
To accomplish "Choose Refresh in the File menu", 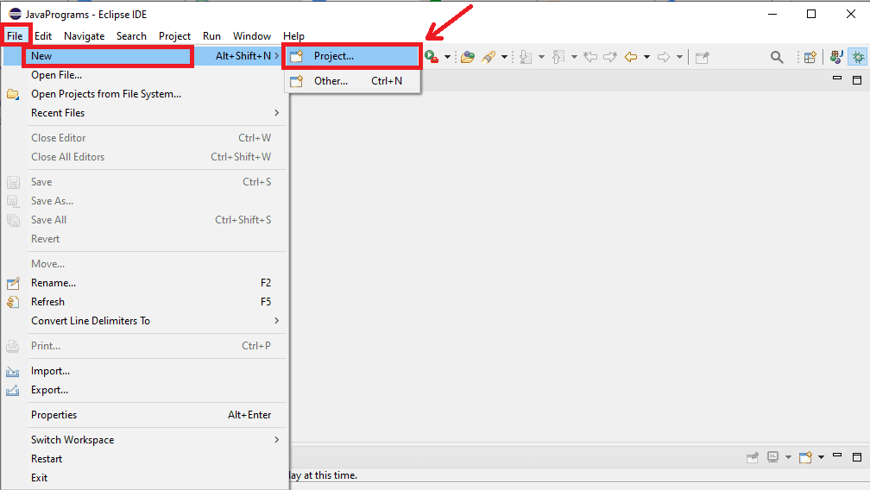I will 145,302.
